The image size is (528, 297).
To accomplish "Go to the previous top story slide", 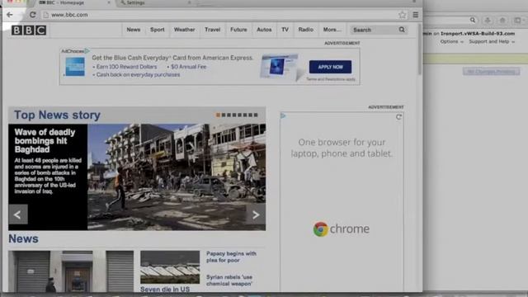I will pos(18,214).
